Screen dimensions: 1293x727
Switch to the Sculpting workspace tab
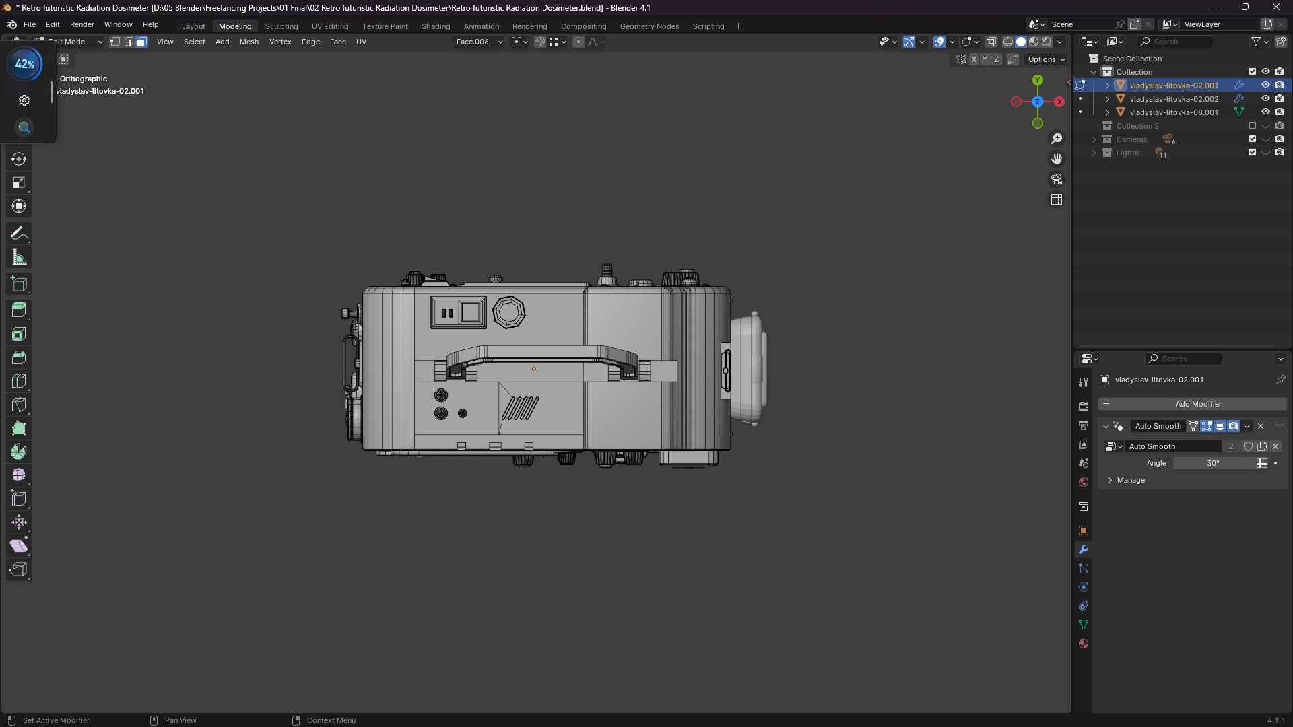[281, 26]
